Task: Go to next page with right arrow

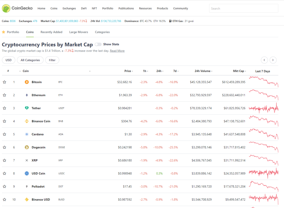Action: click(273, 60)
